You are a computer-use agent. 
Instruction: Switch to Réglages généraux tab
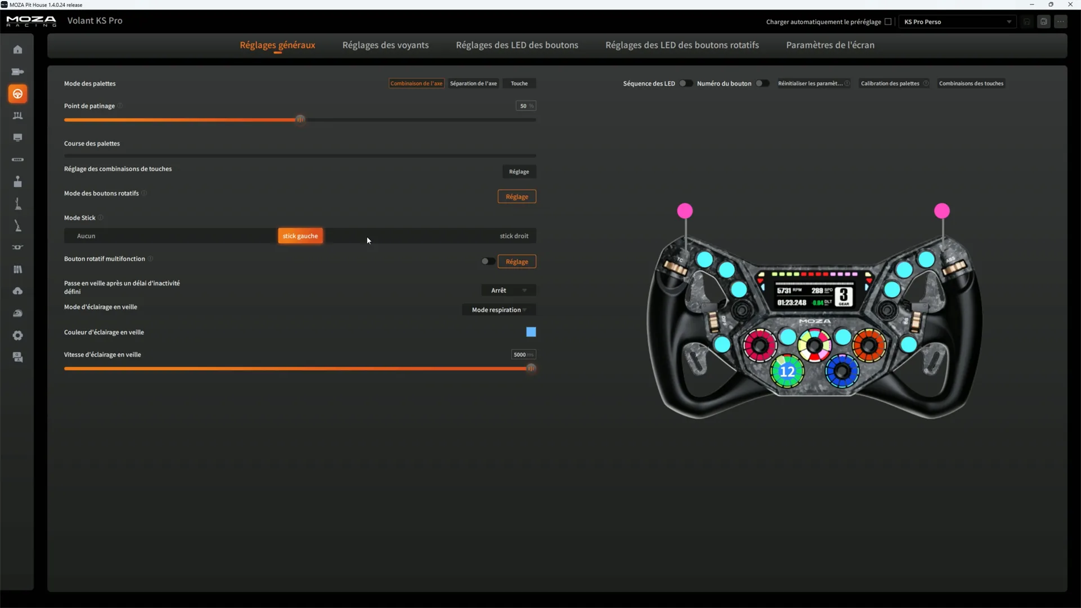click(x=278, y=45)
